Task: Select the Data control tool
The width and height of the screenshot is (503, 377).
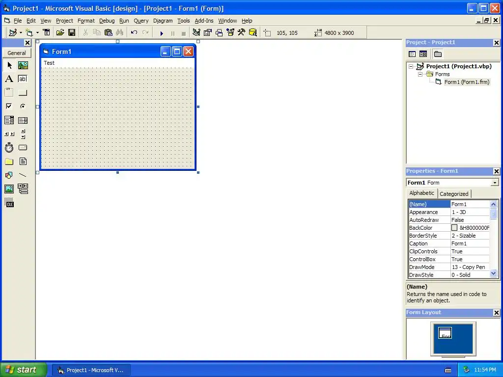Action: [x=23, y=189]
